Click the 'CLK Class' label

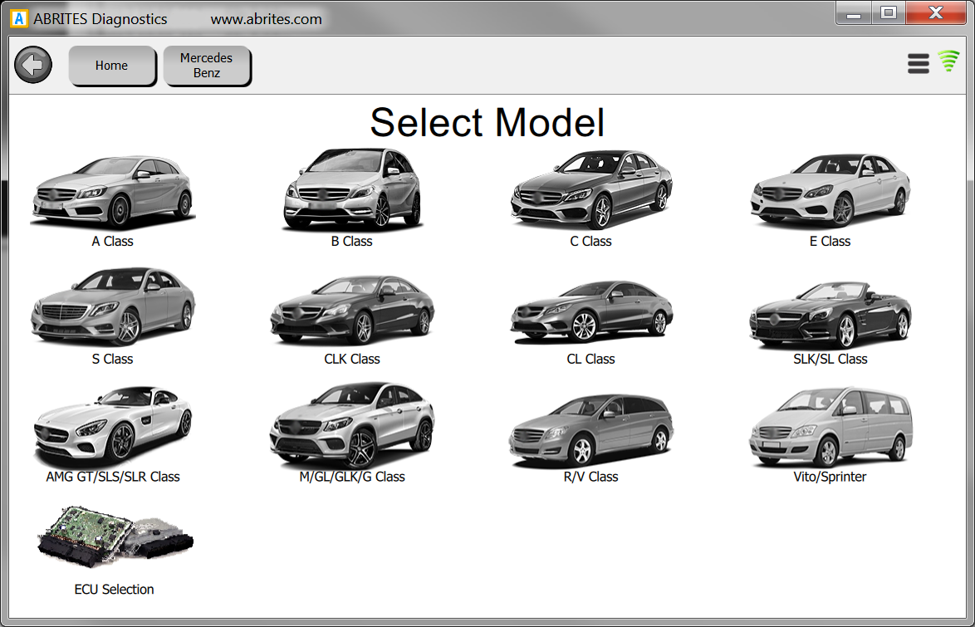tap(352, 359)
